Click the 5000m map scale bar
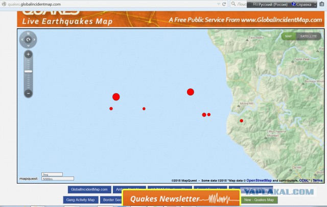Screen dimensions: 327x207 point(58,179)
